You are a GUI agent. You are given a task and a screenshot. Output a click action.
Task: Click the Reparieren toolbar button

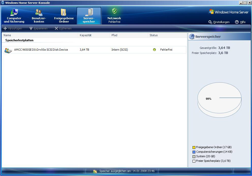tap(38, 29)
